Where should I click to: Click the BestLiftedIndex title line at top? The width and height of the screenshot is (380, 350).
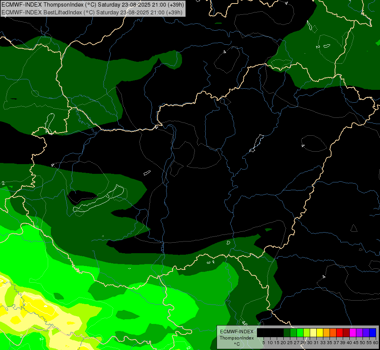[x=92, y=12]
